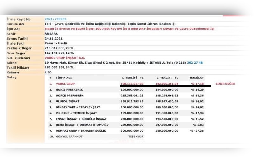The height and width of the screenshot is (157, 255).
Task: Click Nuriş Prefabrik second bid 184.000.000,00
Action: pos(167,90)
